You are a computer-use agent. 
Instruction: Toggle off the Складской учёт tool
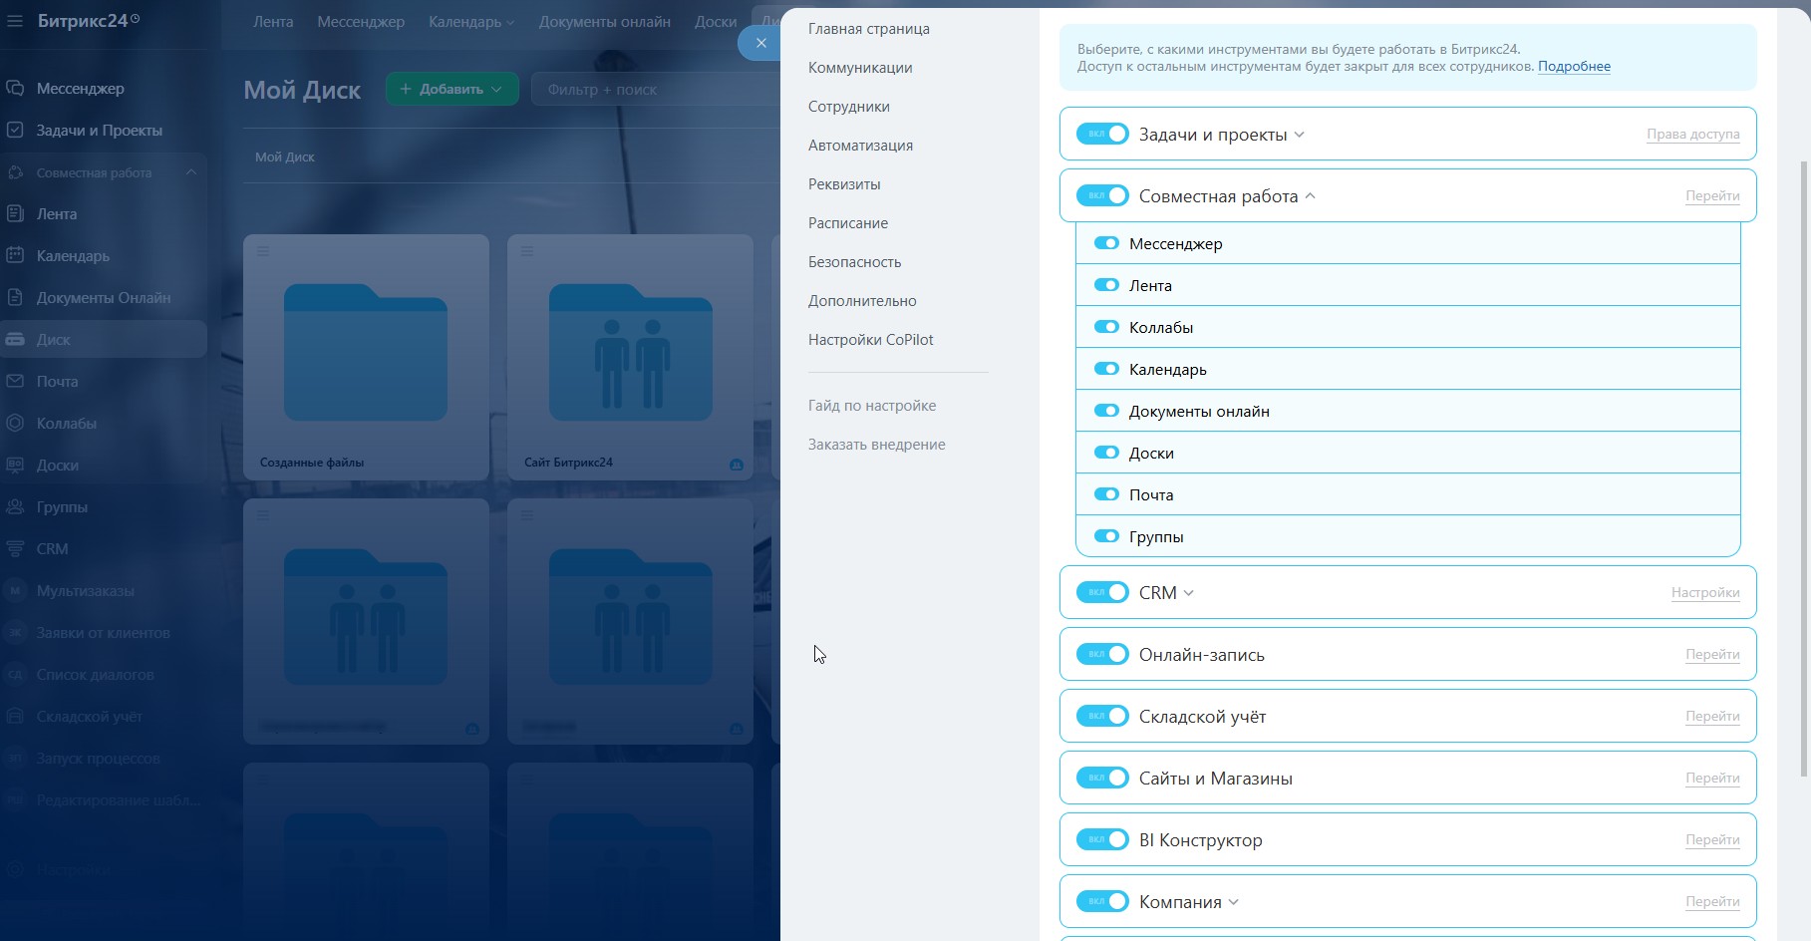1102,716
